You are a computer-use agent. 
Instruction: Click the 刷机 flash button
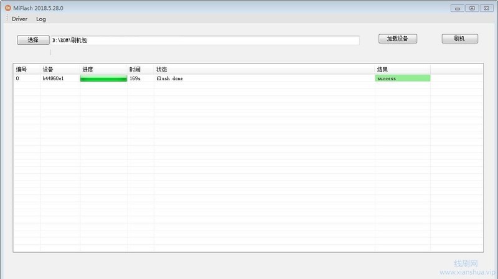459,39
